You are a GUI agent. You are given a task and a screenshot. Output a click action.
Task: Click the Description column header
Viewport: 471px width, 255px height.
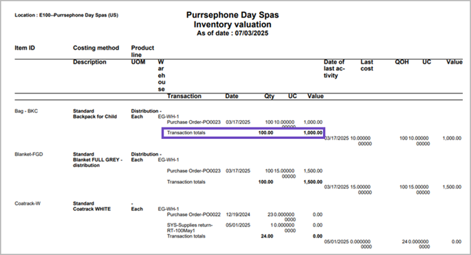tap(89, 62)
